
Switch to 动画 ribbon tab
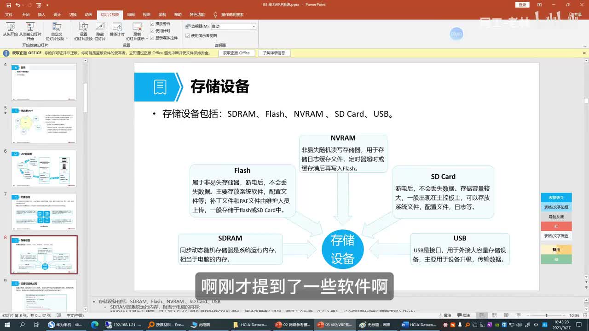(88, 15)
